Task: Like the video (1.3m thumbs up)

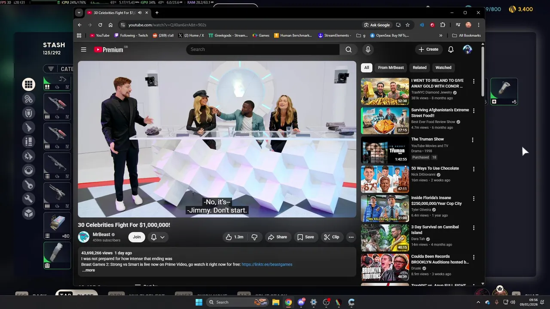Action: click(x=235, y=237)
